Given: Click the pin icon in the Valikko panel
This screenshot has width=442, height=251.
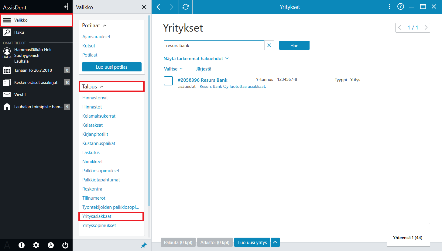Looking at the screenshot, I should (x=144, y=246).
